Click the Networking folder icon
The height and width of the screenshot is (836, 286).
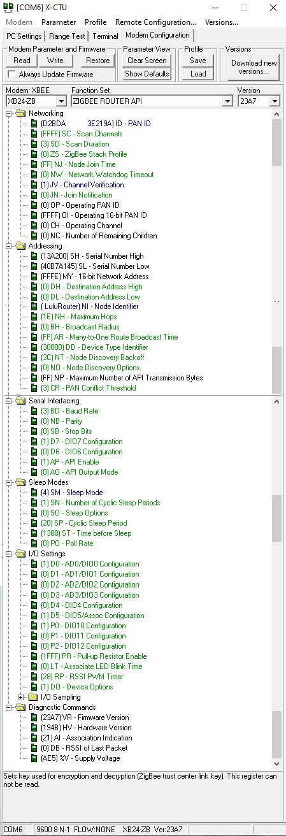pos(20,113)
